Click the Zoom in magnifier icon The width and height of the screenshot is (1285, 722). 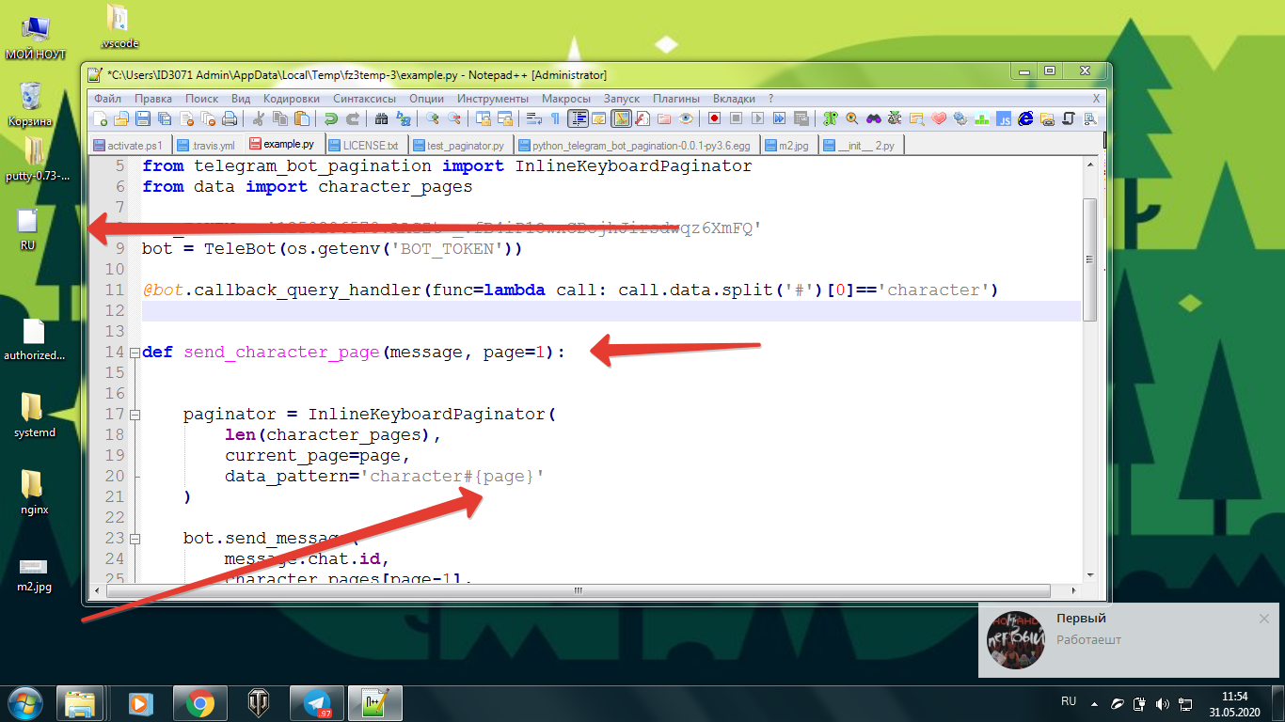coord(433,119)
